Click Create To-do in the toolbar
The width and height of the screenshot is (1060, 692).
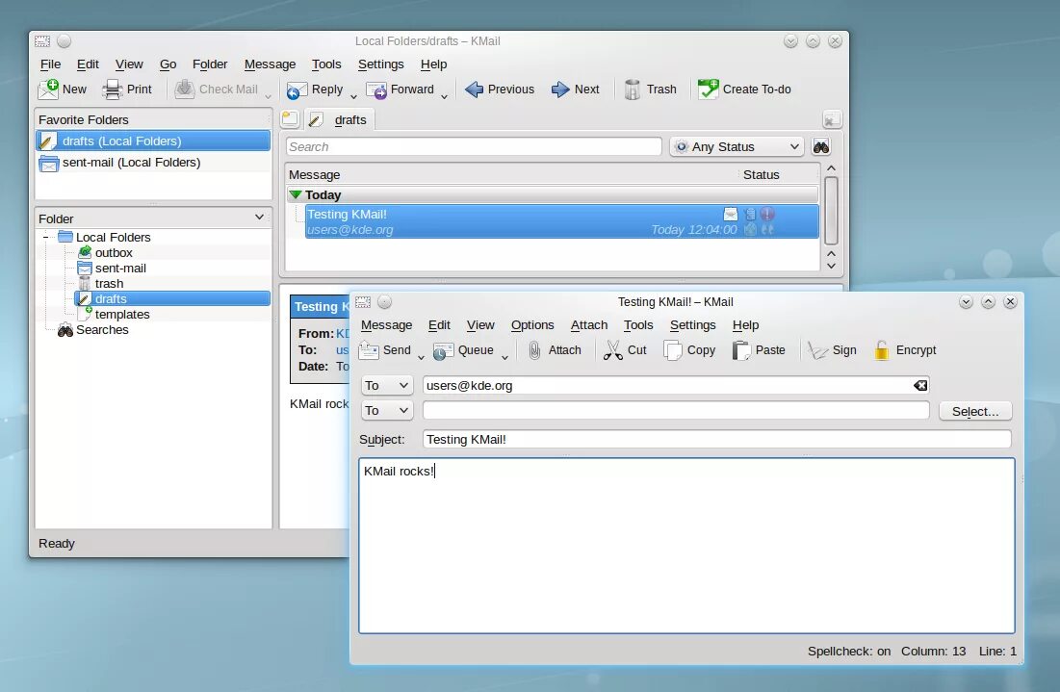745,90
